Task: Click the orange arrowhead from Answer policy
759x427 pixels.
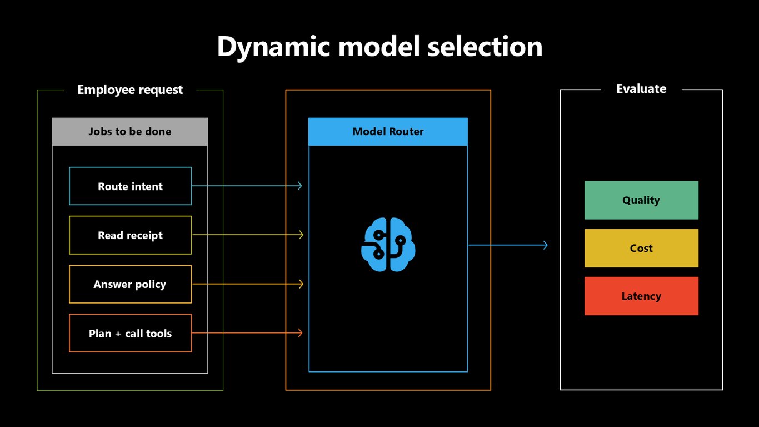Action: click(x=300, y=284)
